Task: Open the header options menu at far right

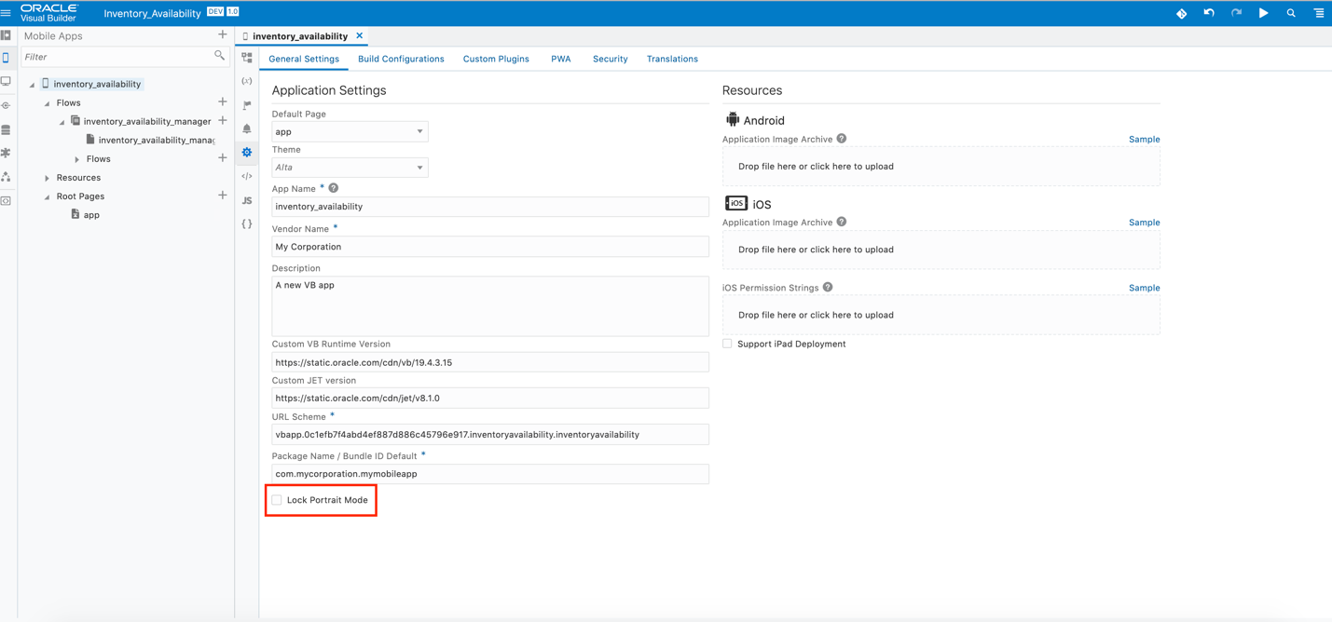Action: pyautogui.click(x=1319, y=13)
